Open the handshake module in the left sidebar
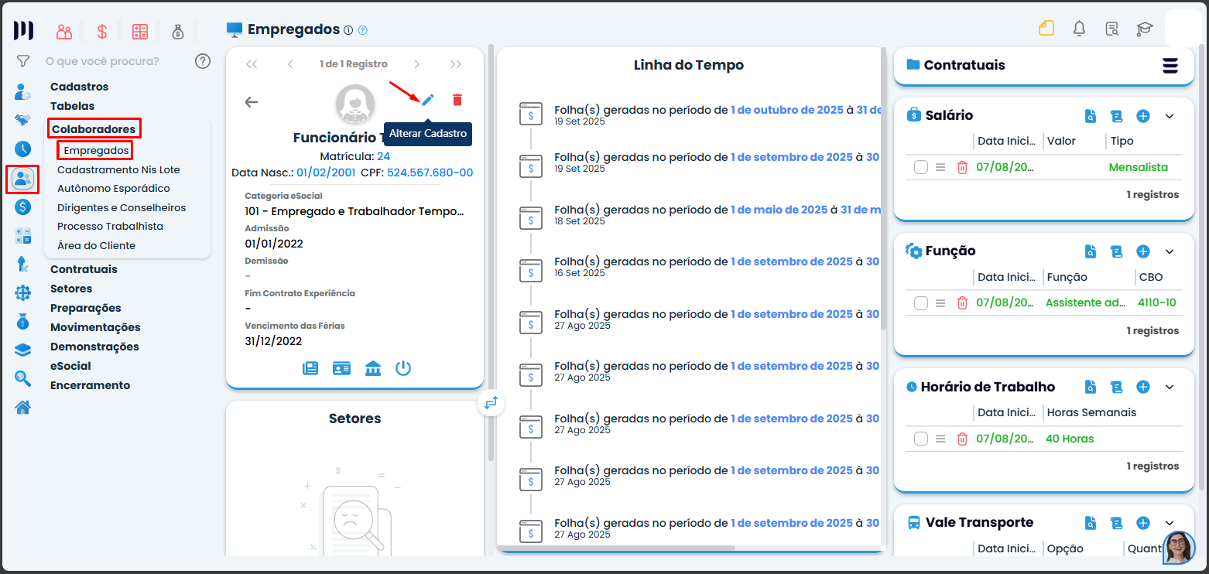This screenshot has width=1209, height=574. (x=23, y=120)
